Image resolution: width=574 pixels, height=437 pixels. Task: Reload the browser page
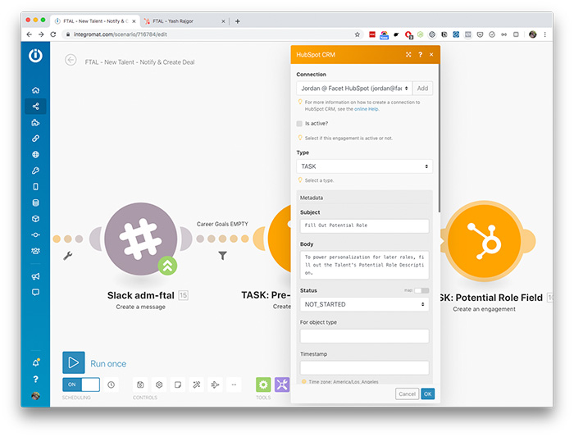point(53,34)
